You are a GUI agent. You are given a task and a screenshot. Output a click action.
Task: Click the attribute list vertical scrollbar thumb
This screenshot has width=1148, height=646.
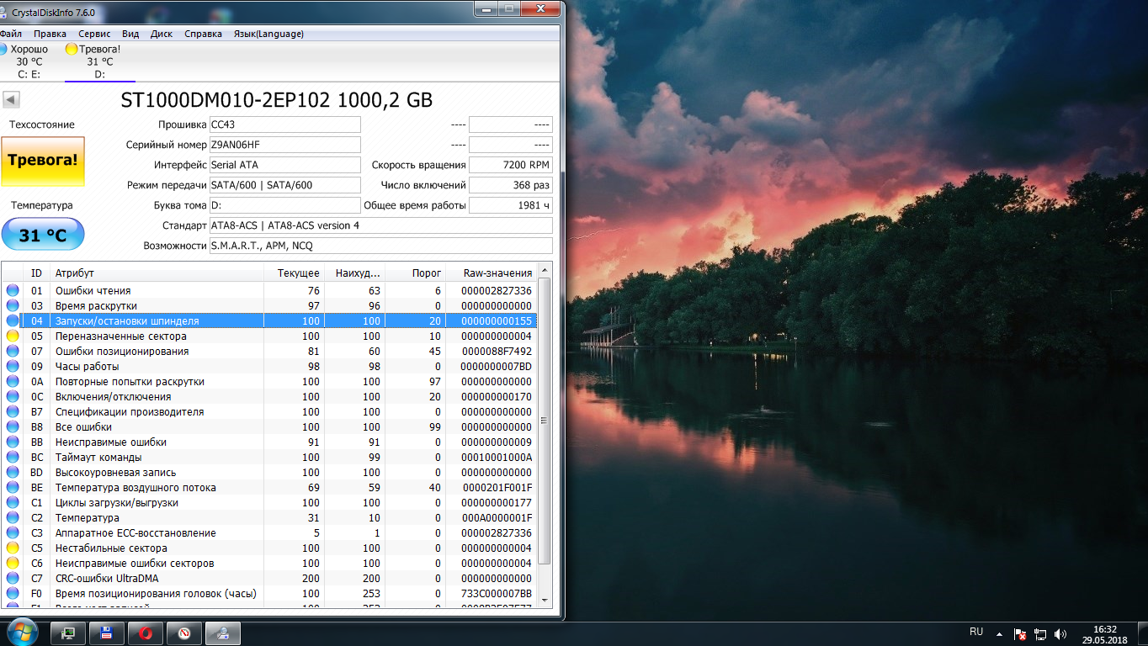[x=545, y=421]
